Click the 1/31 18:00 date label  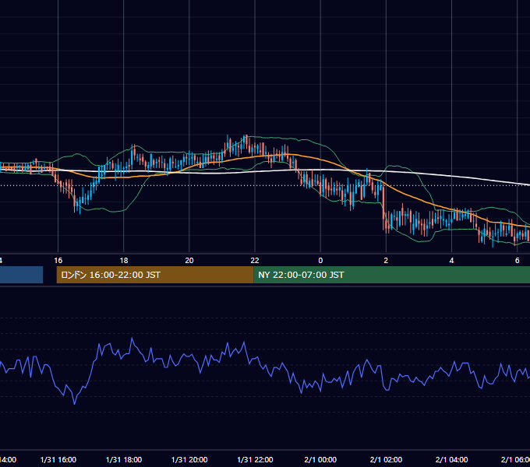(x=124, y=459)
